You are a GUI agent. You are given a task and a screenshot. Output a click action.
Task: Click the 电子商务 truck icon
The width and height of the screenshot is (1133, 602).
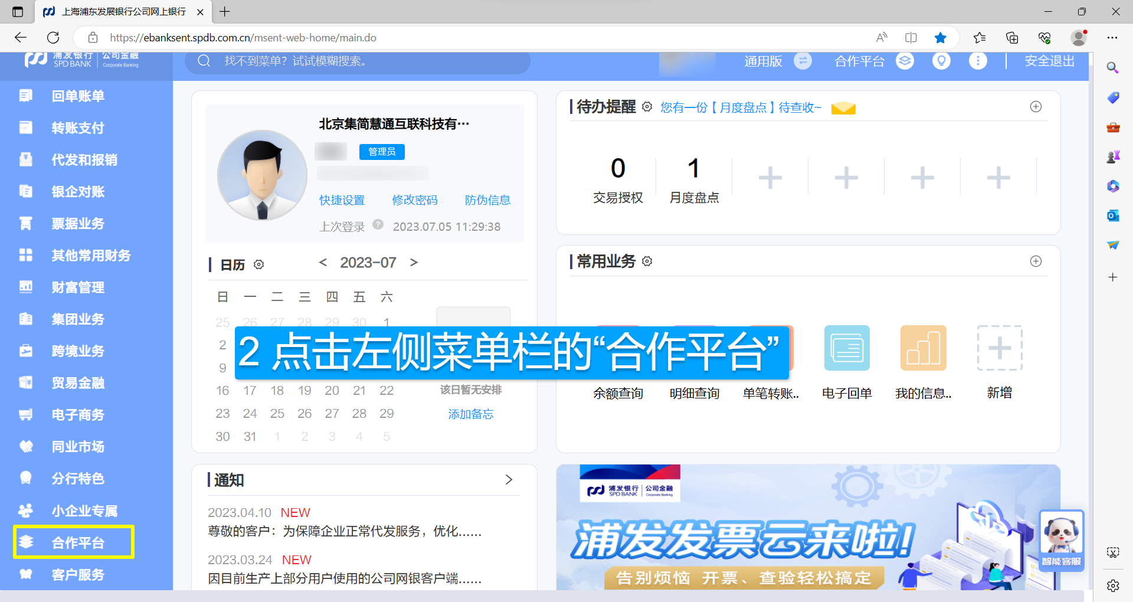(x=26, y=414)
